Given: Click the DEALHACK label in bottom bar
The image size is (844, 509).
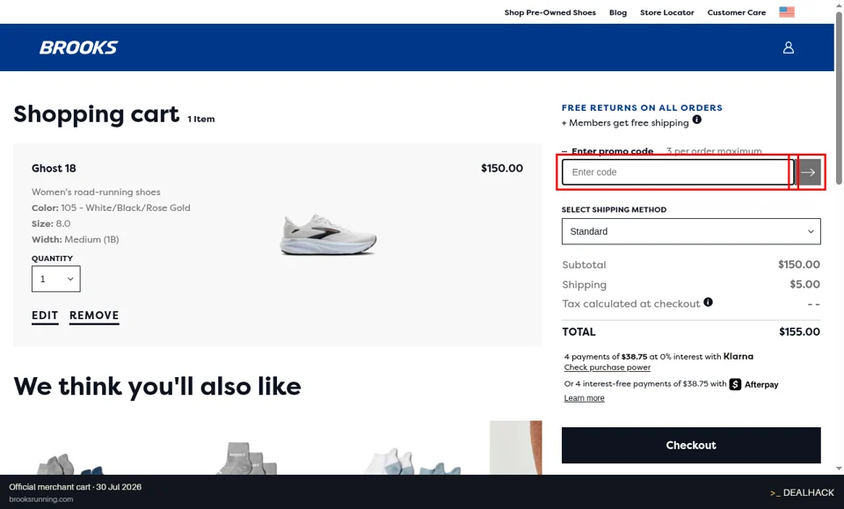Looking at the screenshot, I should click(x=802, y=492).
